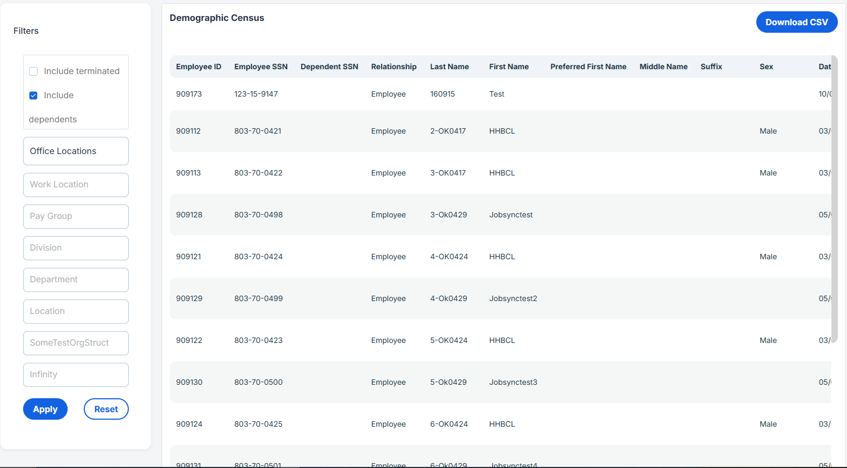Select Employee ID 909113 cell
847x468 pixels.
[x=188, y=173]
